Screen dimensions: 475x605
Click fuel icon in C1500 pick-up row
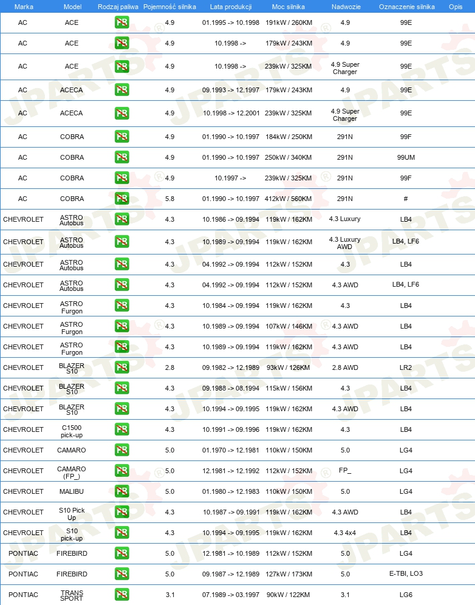click(121, 429)
